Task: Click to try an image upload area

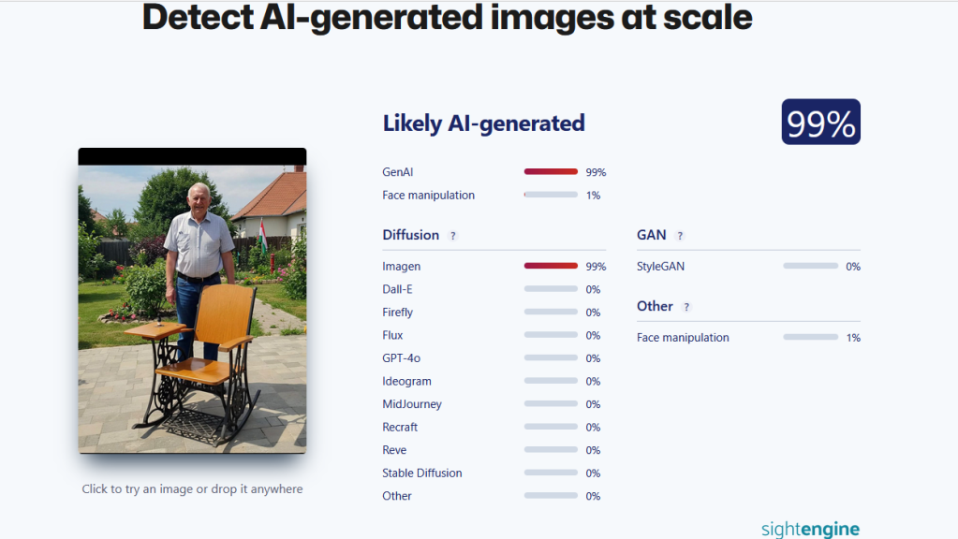Action: (192, 488)
